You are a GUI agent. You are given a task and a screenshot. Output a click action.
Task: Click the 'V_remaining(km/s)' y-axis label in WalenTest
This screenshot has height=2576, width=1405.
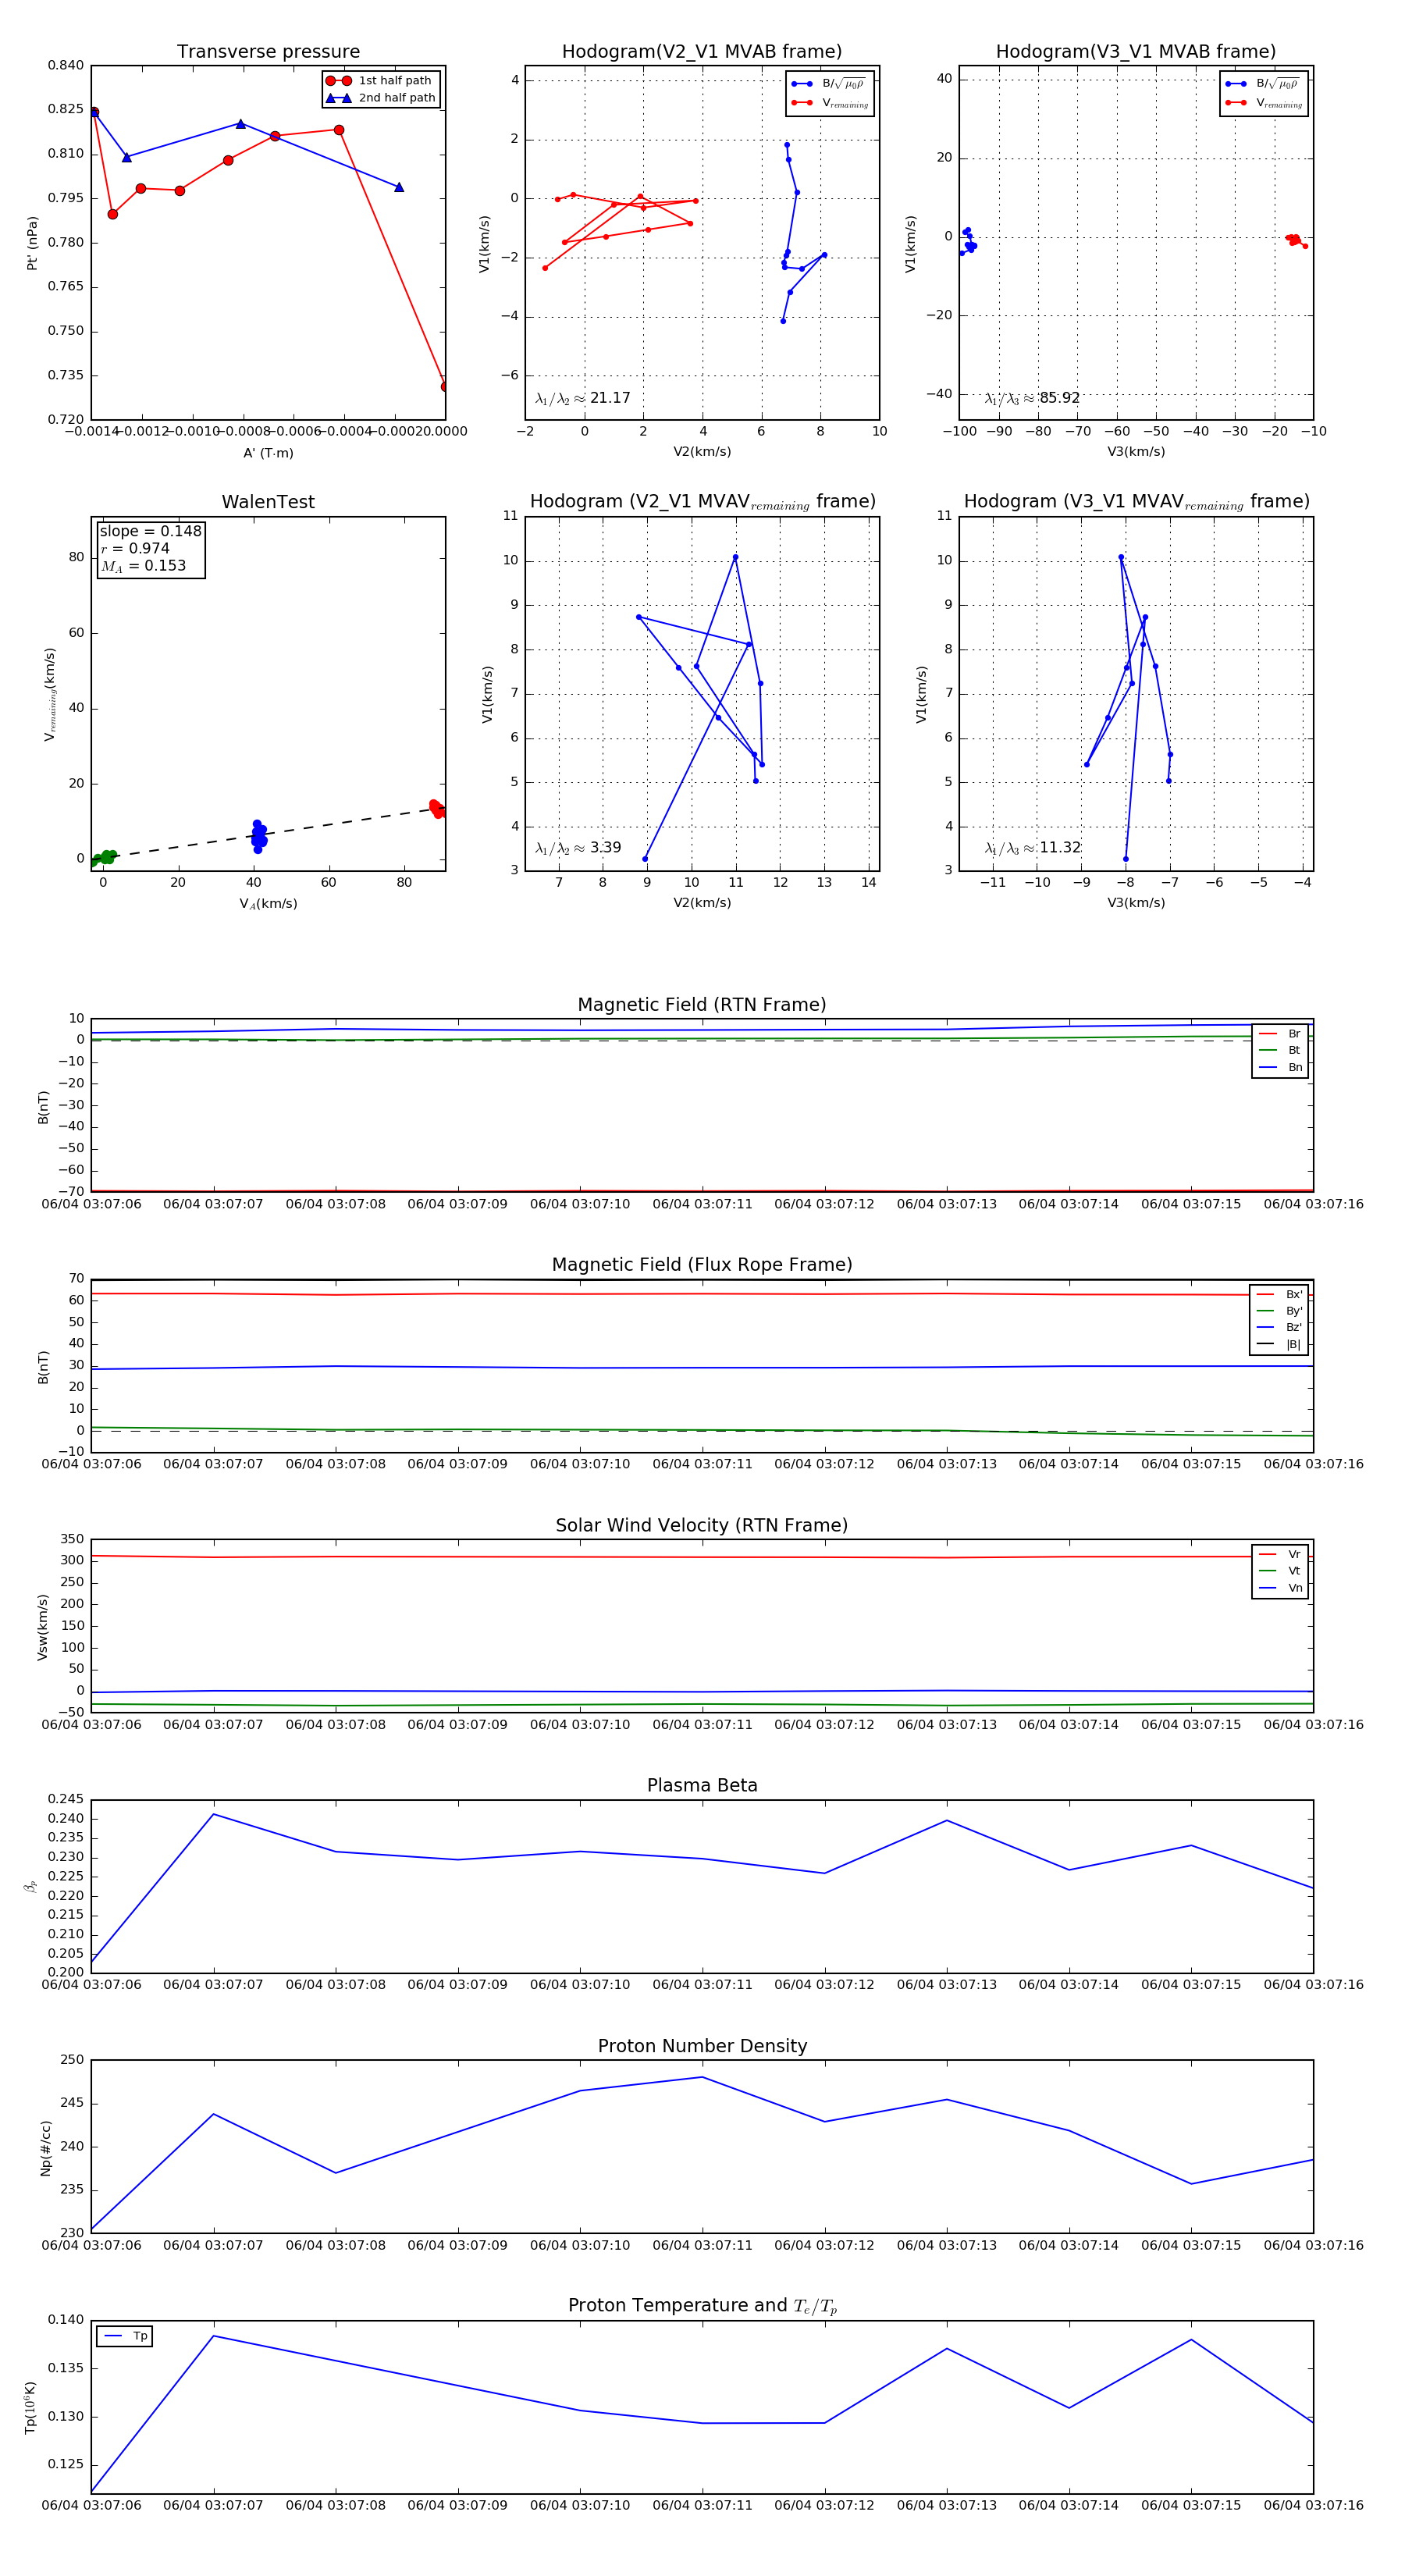tap(49, 694)
